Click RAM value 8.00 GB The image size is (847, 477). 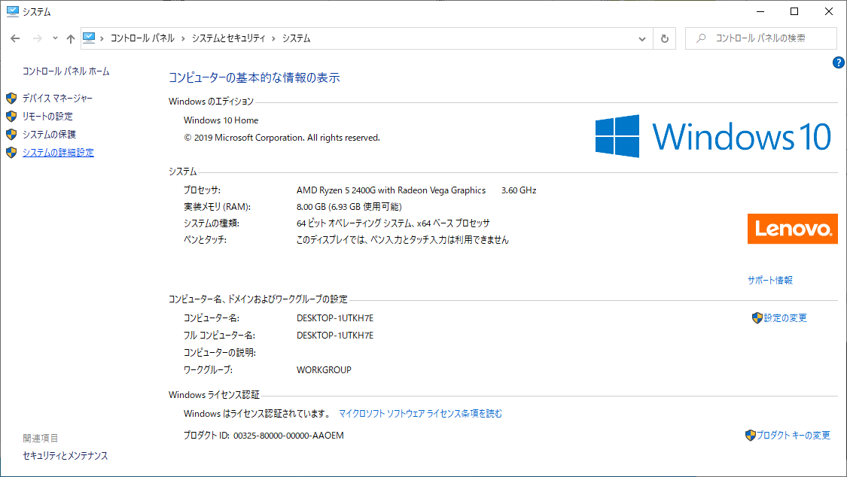pos(349,207)
